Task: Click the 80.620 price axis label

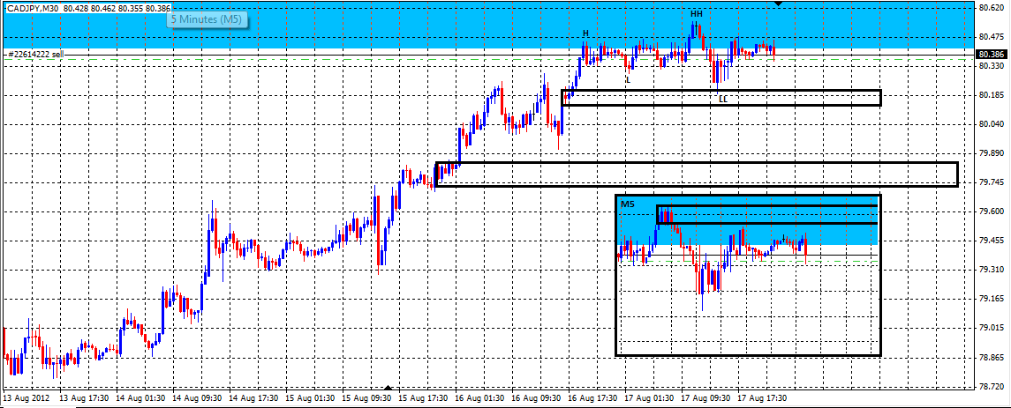Action: point(991,8)
